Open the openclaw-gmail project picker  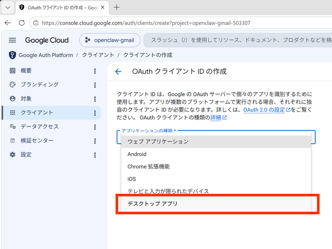click(110, 40)
